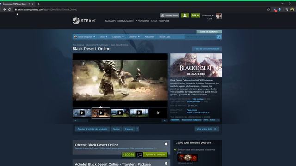The image size is (296, 166).
Task: Open the COMMUNAUTÉ menu
Action: pos(125,21)
